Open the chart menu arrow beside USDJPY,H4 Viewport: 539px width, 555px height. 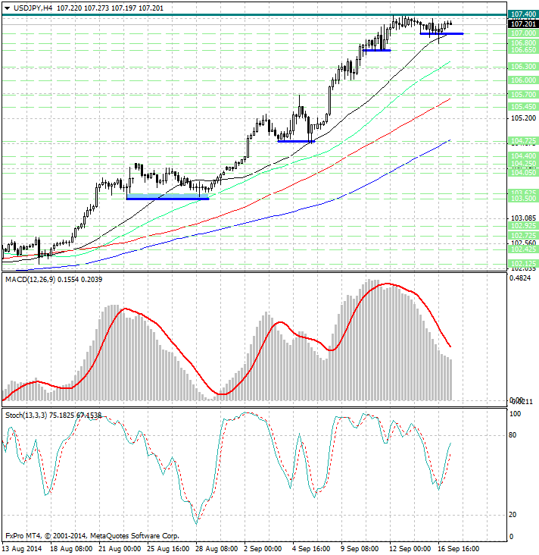[7, 8]
